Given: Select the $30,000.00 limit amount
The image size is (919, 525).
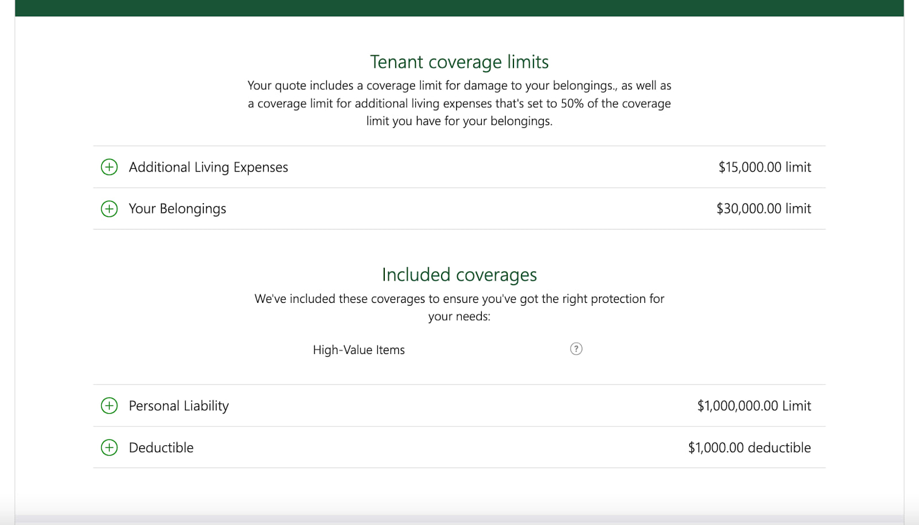Looking at the screenshot, I should [x=764, y=209].
